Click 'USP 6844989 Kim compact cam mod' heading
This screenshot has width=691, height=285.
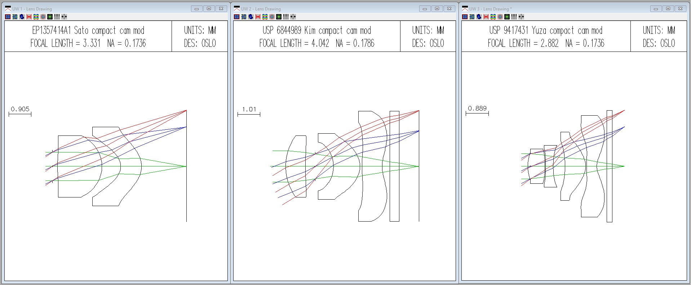(x=317, y=30)
